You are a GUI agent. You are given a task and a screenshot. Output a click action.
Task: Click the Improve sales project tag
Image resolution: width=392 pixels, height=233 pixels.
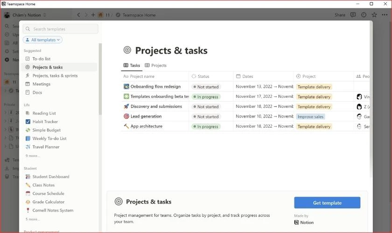pyautogui.click(x=310, y=116)
